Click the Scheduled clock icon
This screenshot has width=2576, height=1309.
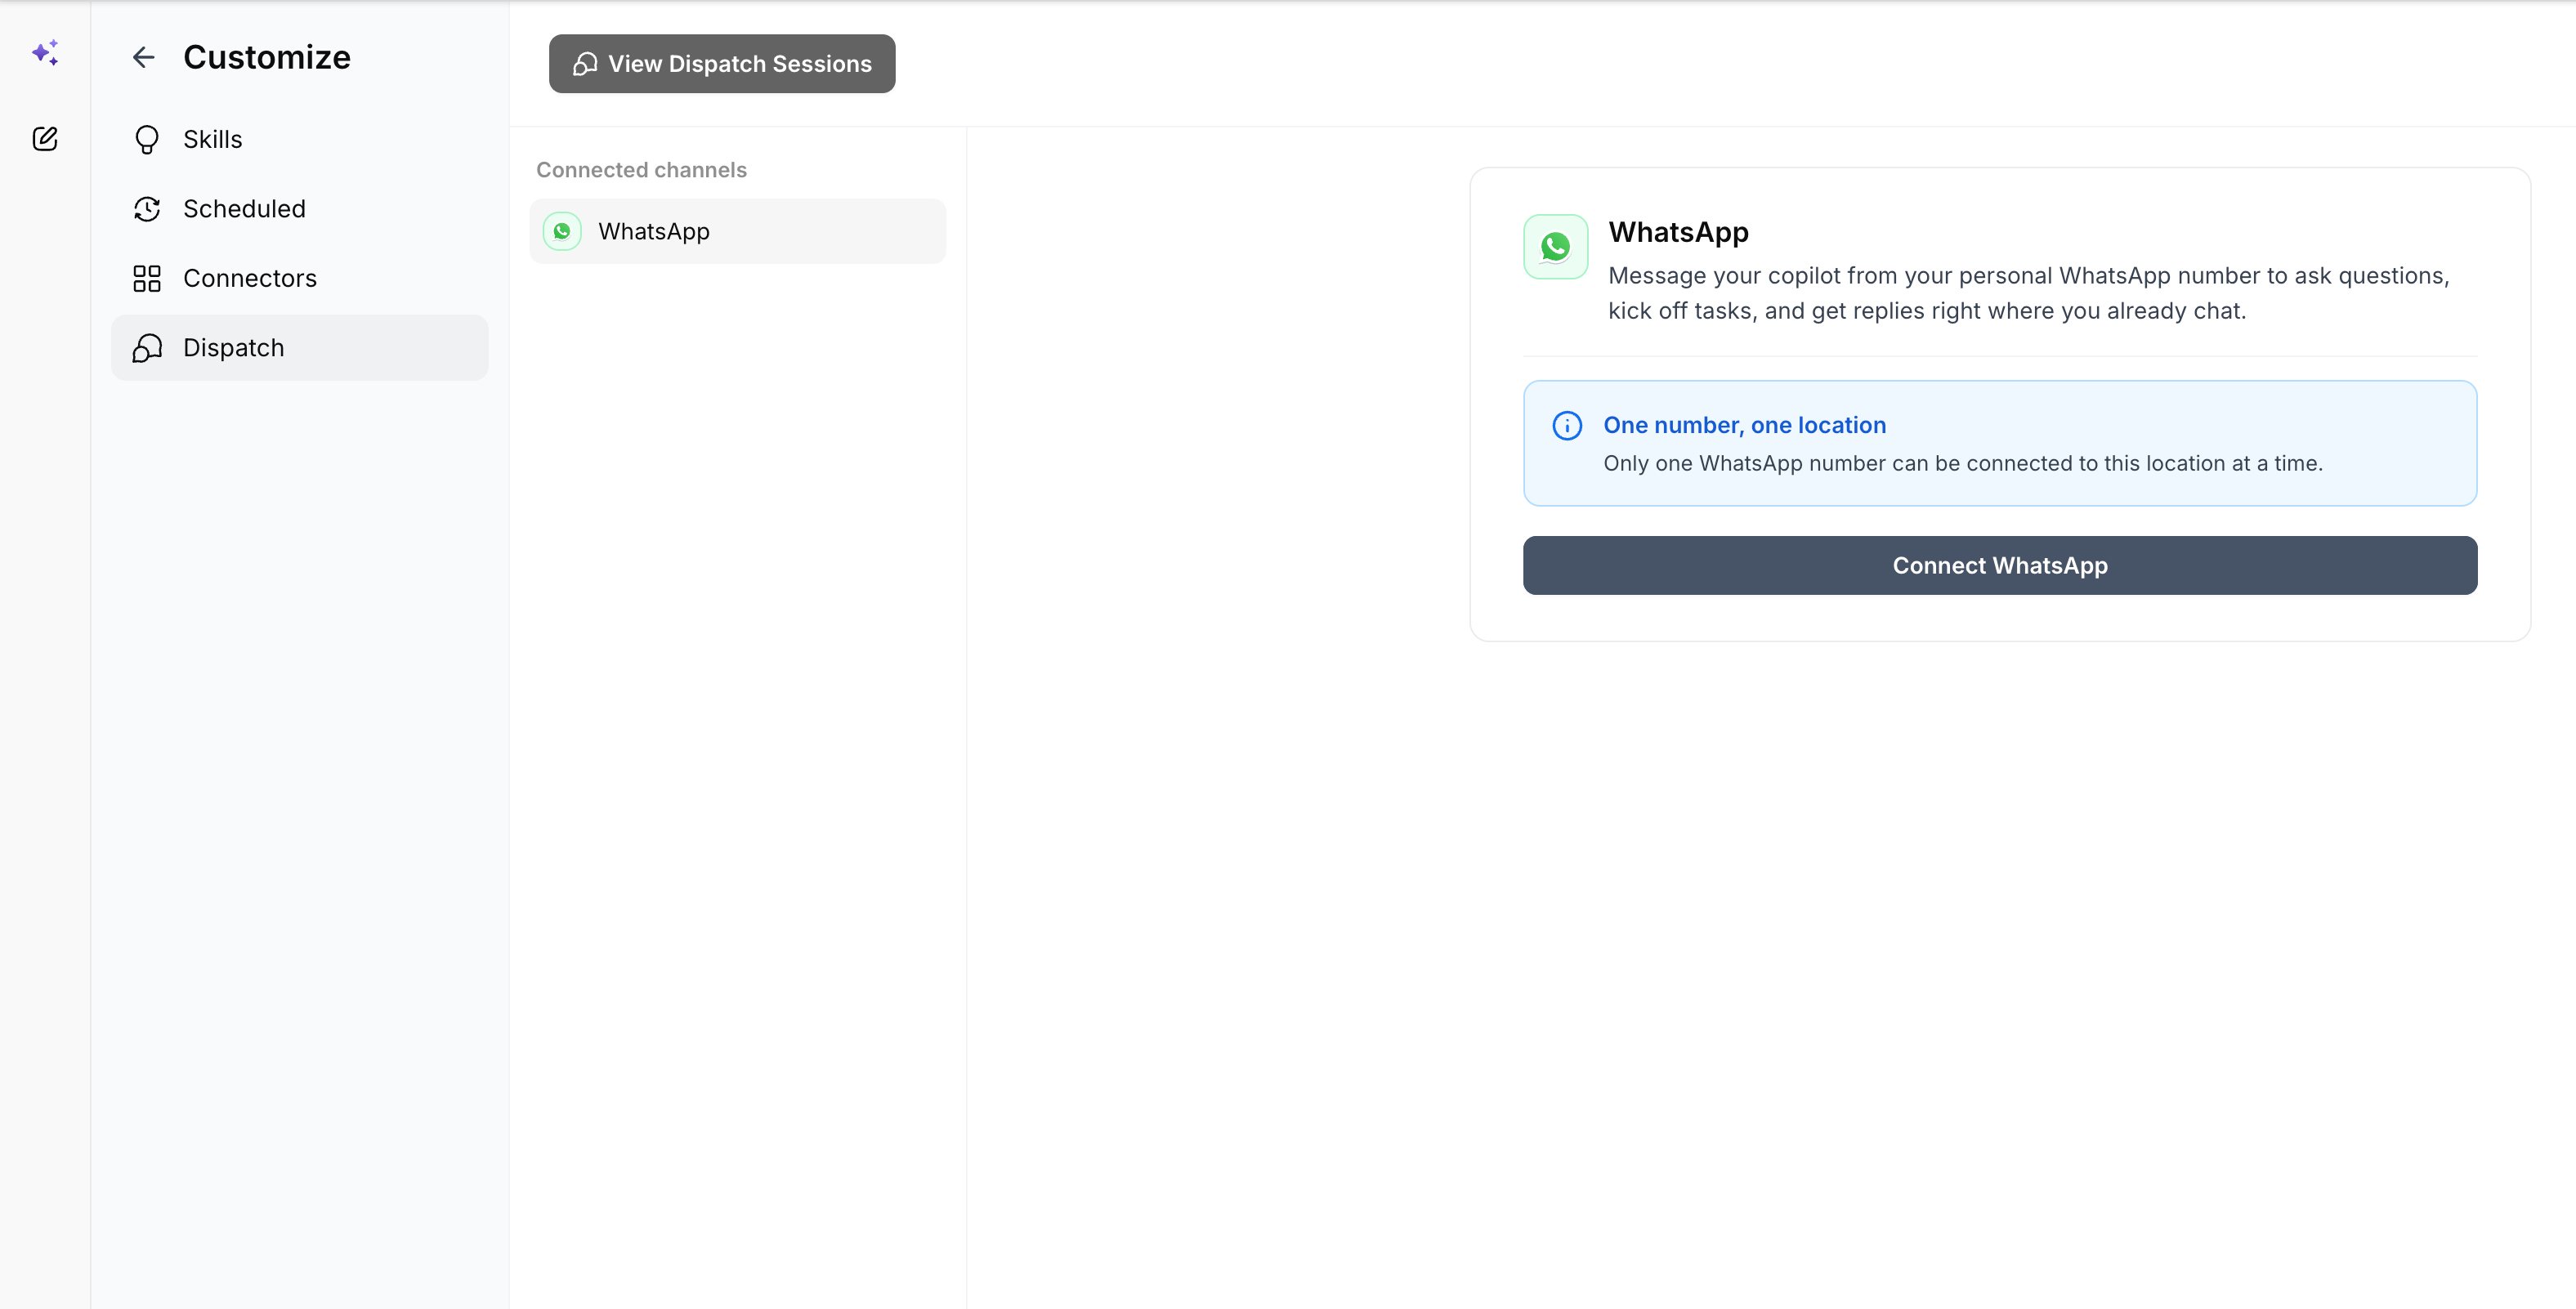coord(147,209)
